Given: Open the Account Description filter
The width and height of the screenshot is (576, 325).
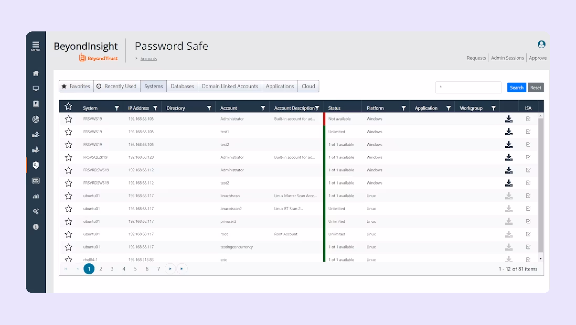Looking at the screenshot, I should tap(318, 108).
